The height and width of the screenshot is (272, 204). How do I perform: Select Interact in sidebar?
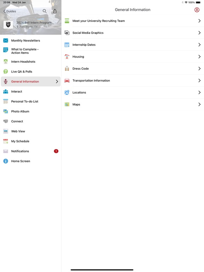(31, 91)
